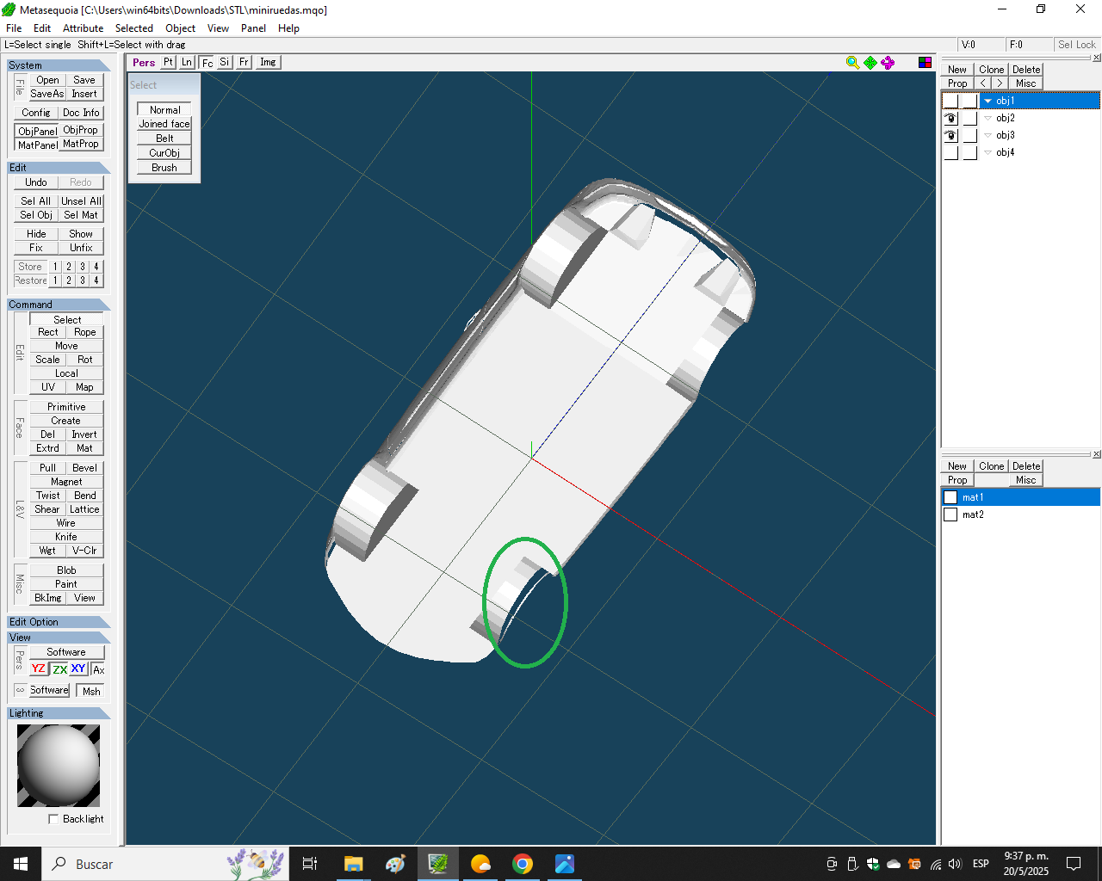Click the magenta rotate view icon
Viewport: 1102px width, 881px height.
(x=888, y=63)
